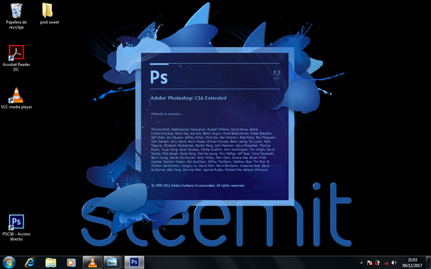Click the 'Midiendo la memoria...' status text
Image resolution: width=431 pixels, height=269 pixels.
[167, 114]
